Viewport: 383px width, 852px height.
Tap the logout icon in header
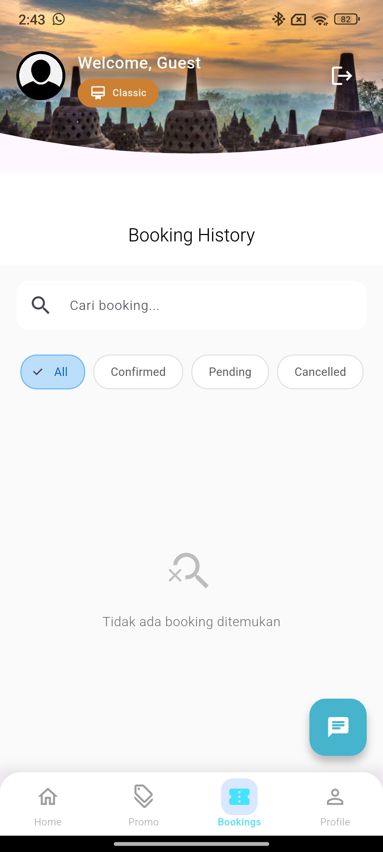click(342, 76)
